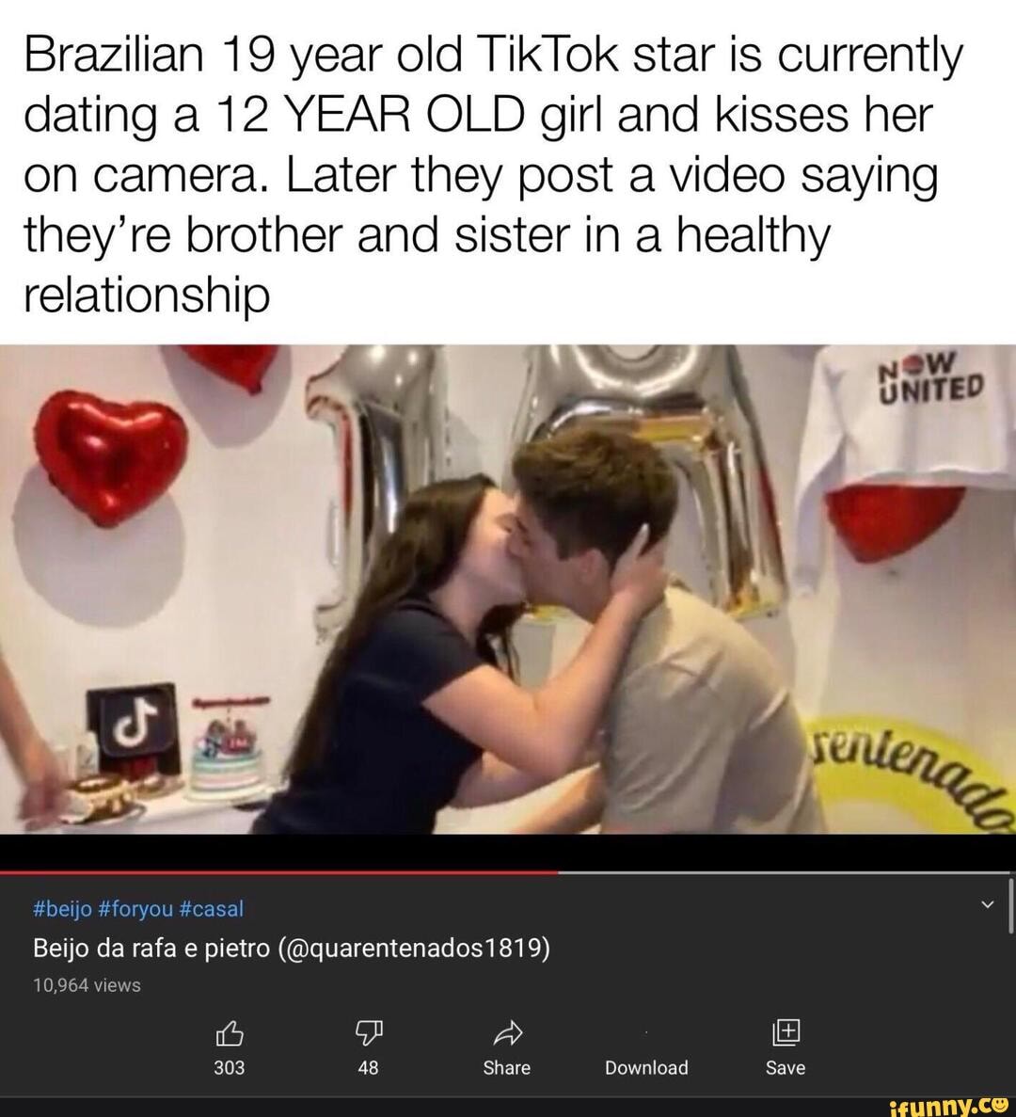Click the Share label text
This screenshot has height=1117, width=1016.
tap(507, 1068)
